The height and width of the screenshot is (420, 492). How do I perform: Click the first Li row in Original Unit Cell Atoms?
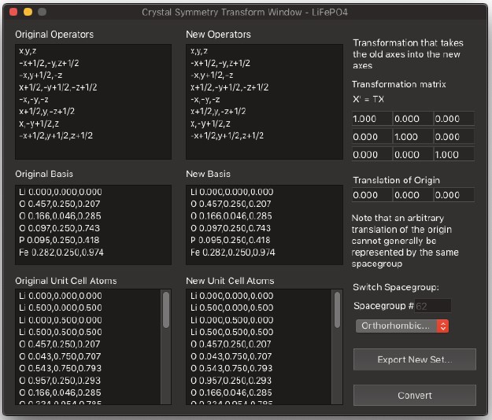(x=61, y=296)
